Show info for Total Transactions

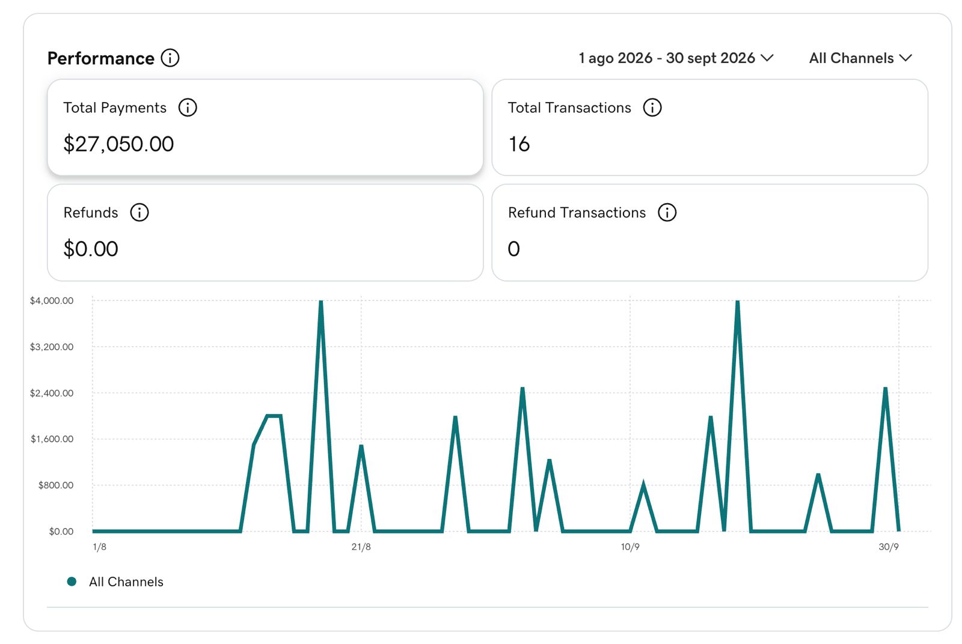coord(652,108)
